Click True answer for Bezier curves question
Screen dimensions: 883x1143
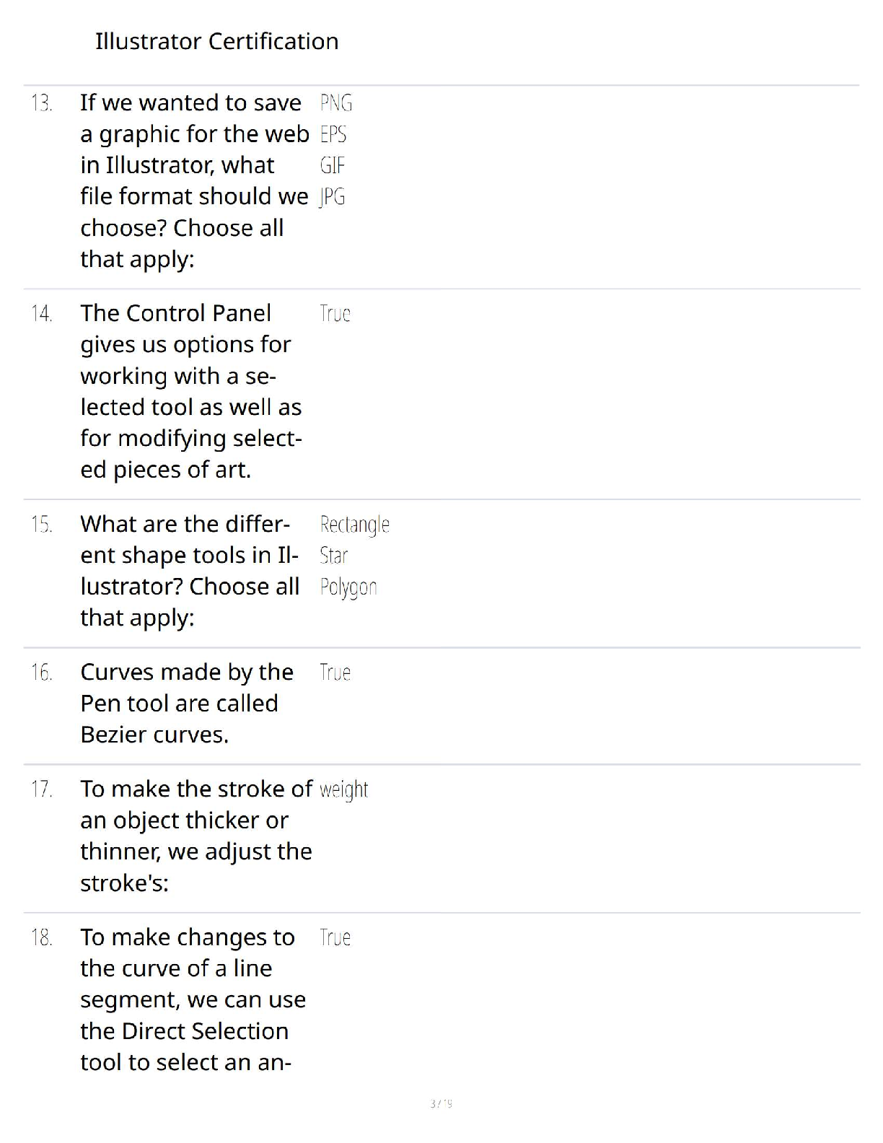point(335,673)
